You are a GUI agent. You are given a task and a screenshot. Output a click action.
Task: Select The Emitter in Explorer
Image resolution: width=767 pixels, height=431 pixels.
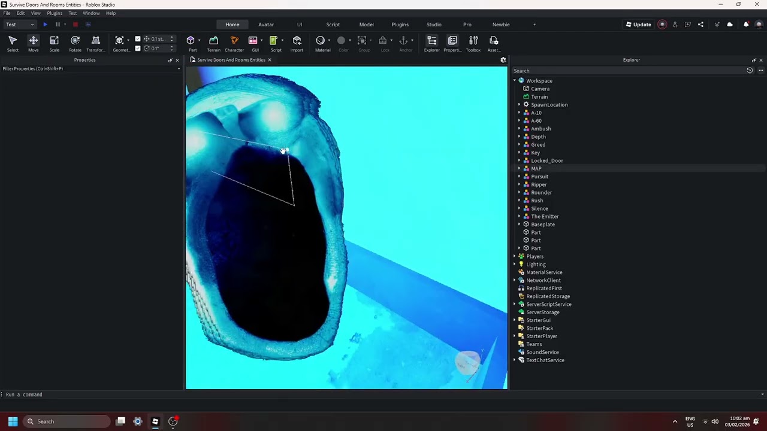tap(545, 217)
